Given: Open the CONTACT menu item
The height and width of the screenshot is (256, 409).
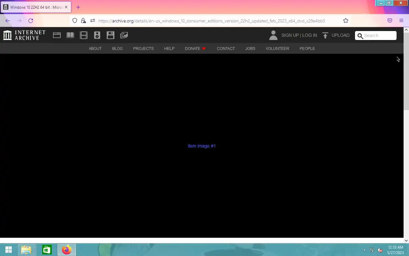Looking at the screenshot, I should pos(226,49).
